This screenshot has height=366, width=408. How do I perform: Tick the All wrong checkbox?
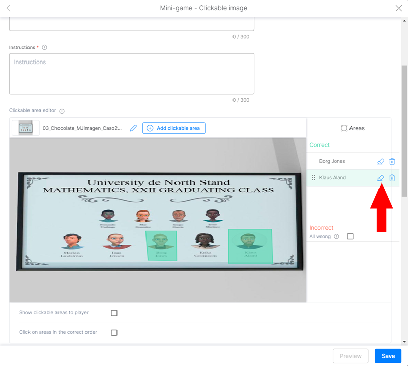pyautogui.click(x=350, y=236)
